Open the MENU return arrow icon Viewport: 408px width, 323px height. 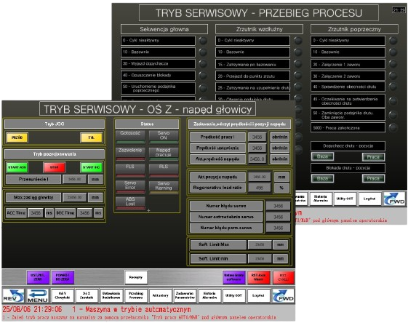tap(38, 295)
